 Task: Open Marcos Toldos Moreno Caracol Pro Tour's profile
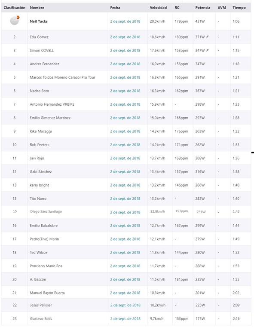click(62, 77)
